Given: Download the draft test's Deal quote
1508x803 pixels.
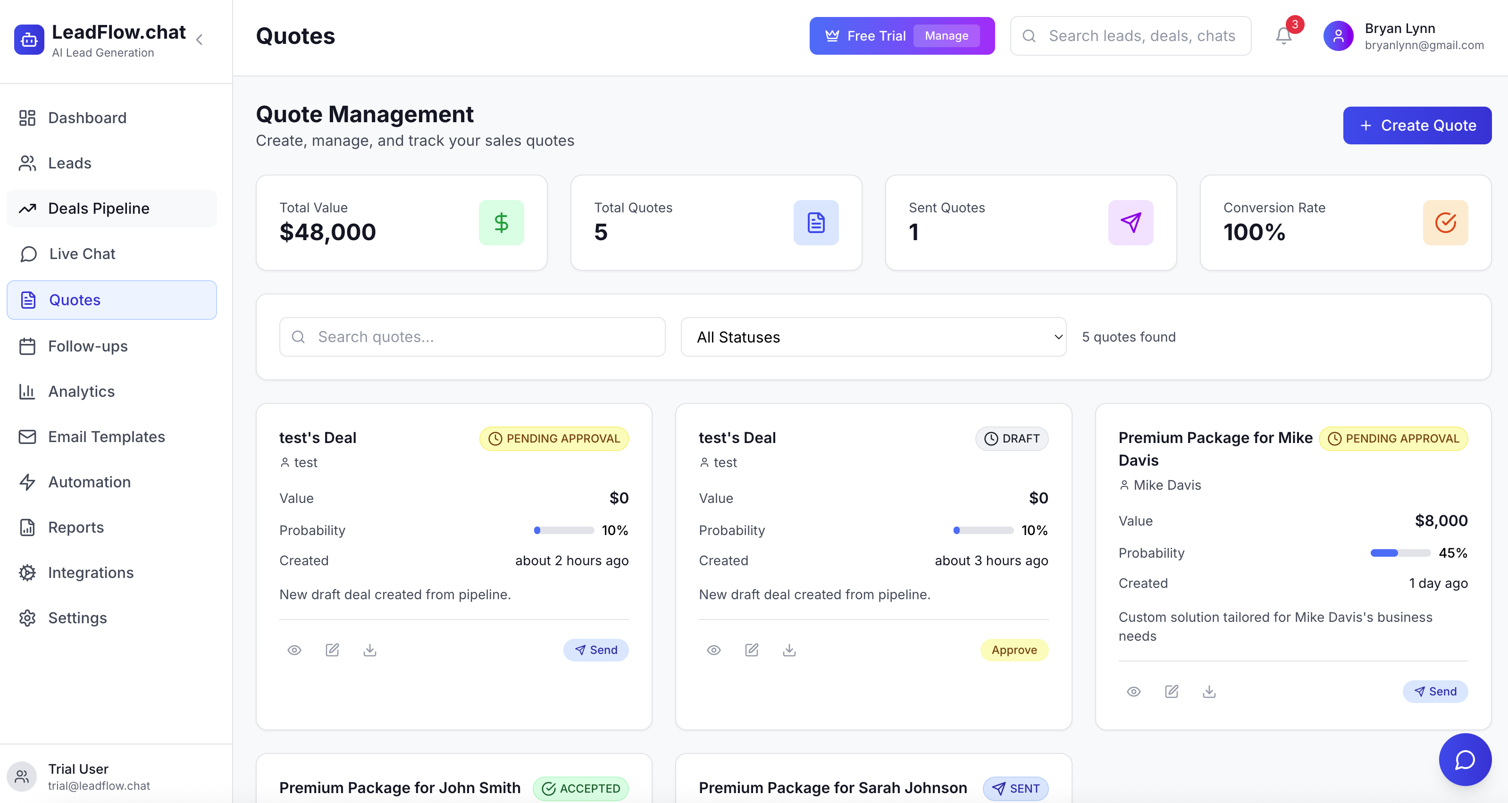Looking at the screenshot, I should (789, 650).
